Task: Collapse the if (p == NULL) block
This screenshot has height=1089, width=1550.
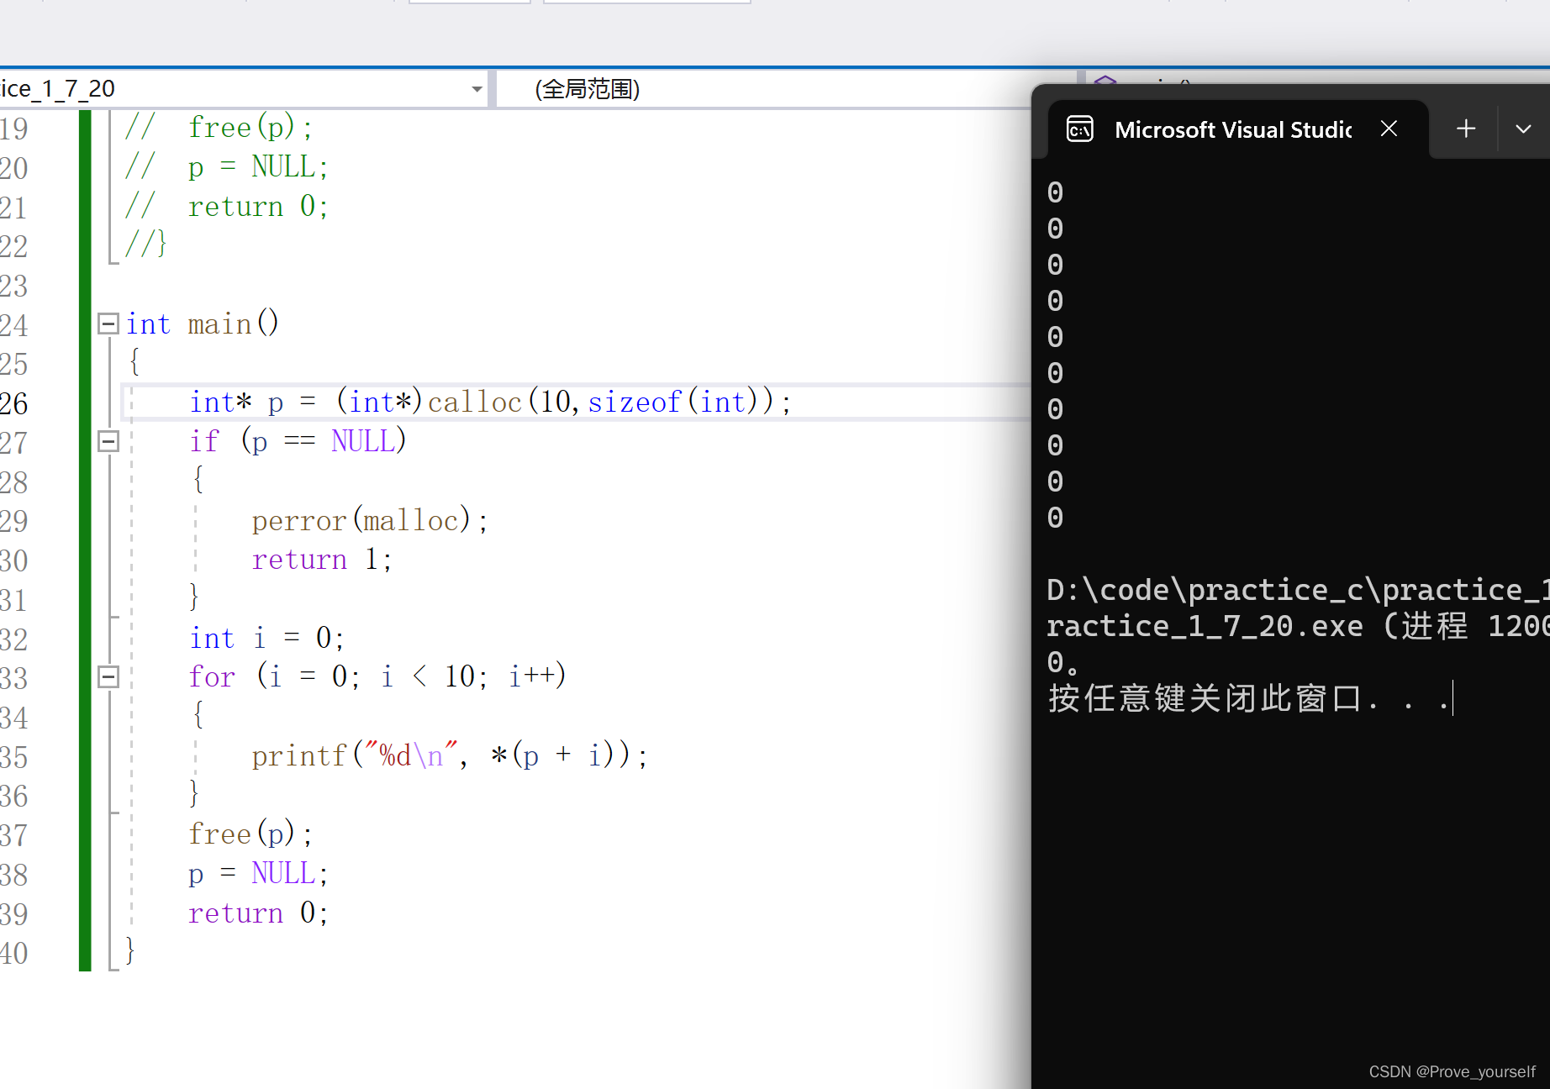Action: tap(108, 441)
